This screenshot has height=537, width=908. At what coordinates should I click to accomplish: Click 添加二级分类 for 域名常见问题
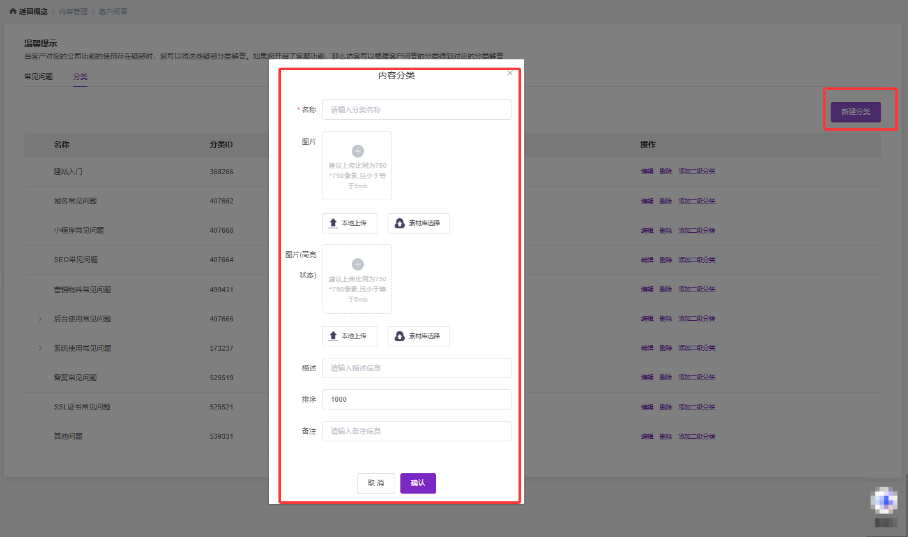(697, 201)
